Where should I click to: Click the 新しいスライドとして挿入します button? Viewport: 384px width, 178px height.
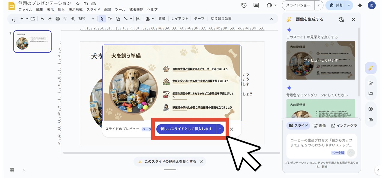click(x=186, y=129)
